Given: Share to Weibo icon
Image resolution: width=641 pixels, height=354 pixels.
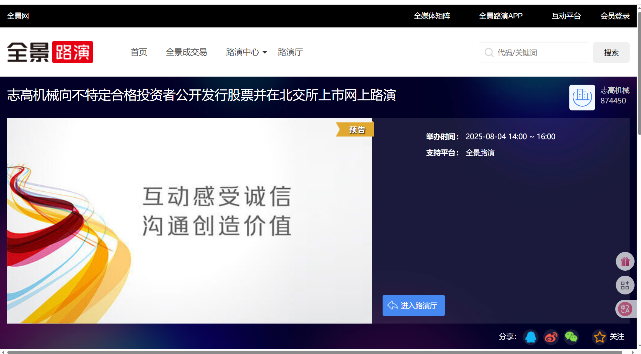Looking at the screenshot, I should coord(551,337).
